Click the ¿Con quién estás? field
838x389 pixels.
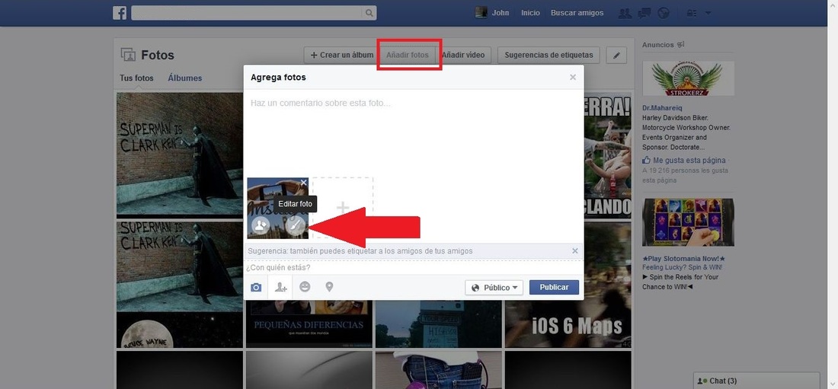(x=413, y=268)
